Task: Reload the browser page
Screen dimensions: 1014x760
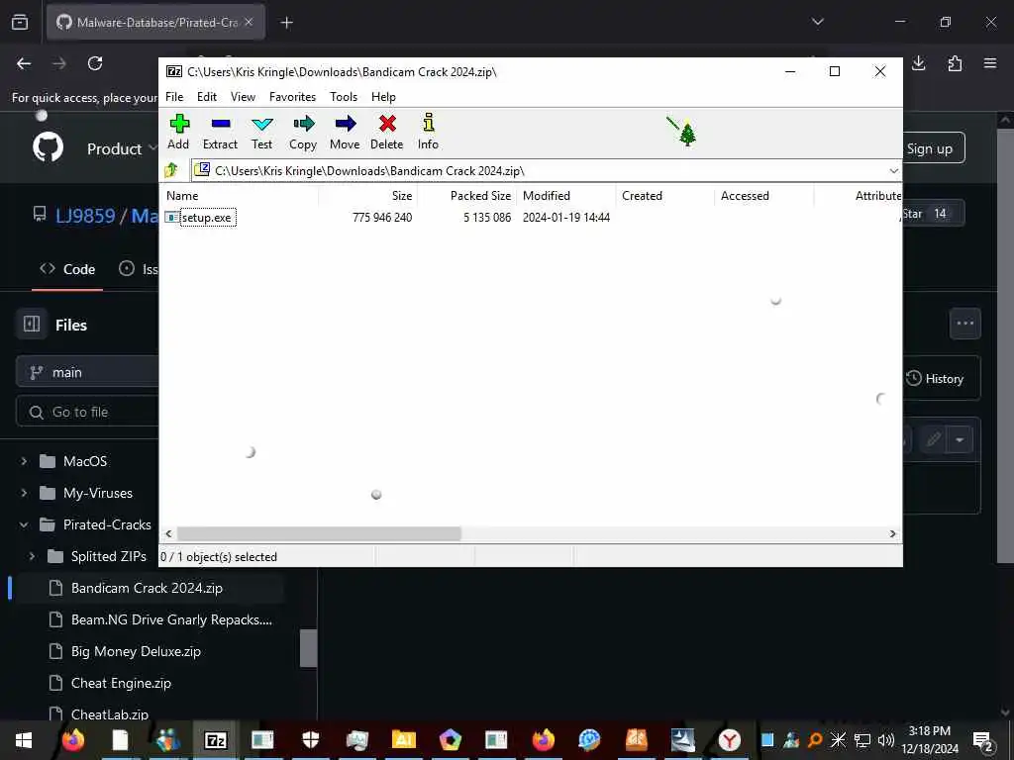Action: click(x=95, y=63)
